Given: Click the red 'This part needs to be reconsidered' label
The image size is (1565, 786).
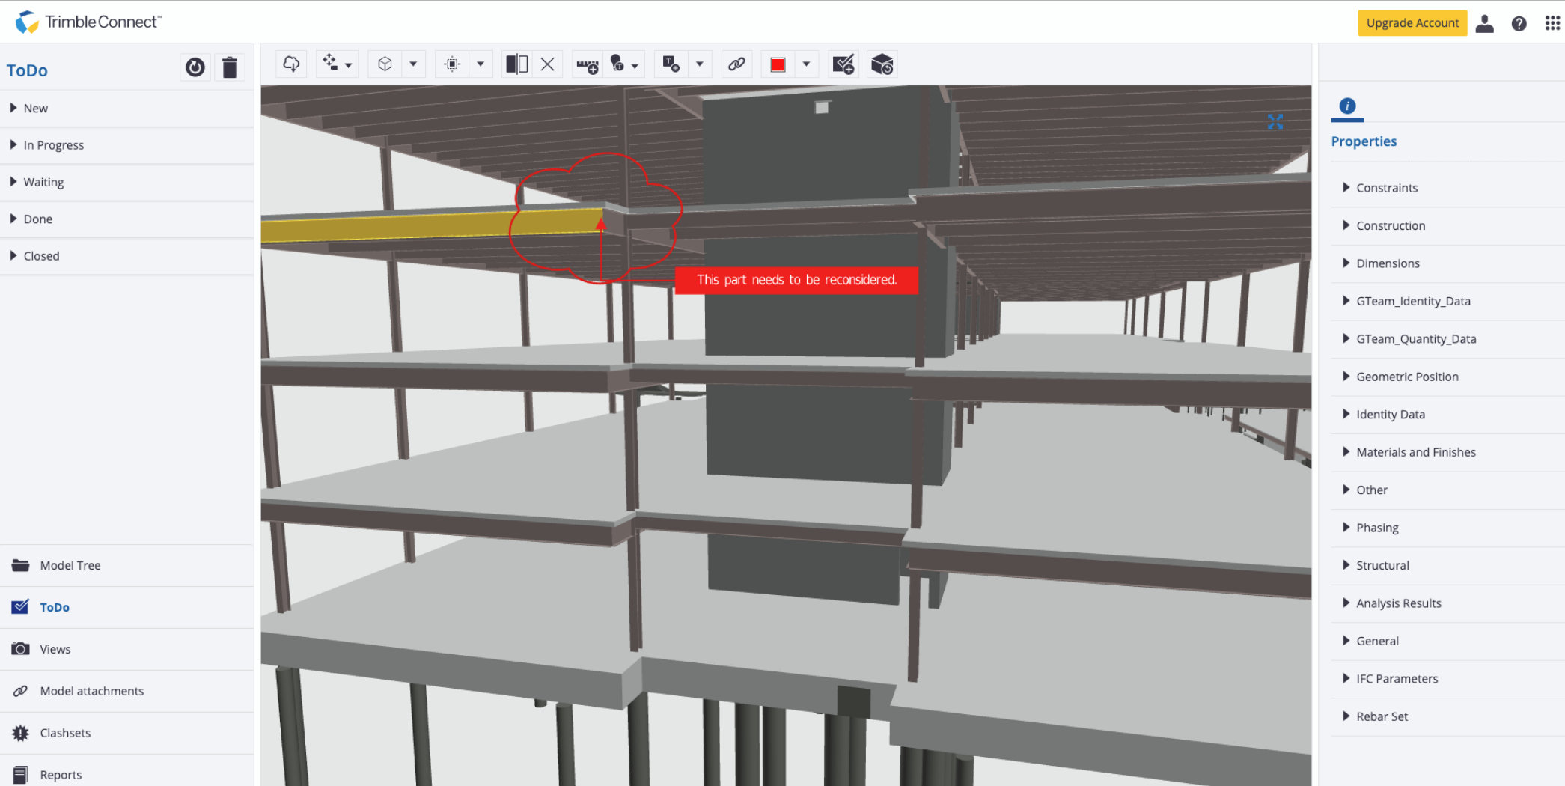Looking at the screenshot, I should point(796,280).
